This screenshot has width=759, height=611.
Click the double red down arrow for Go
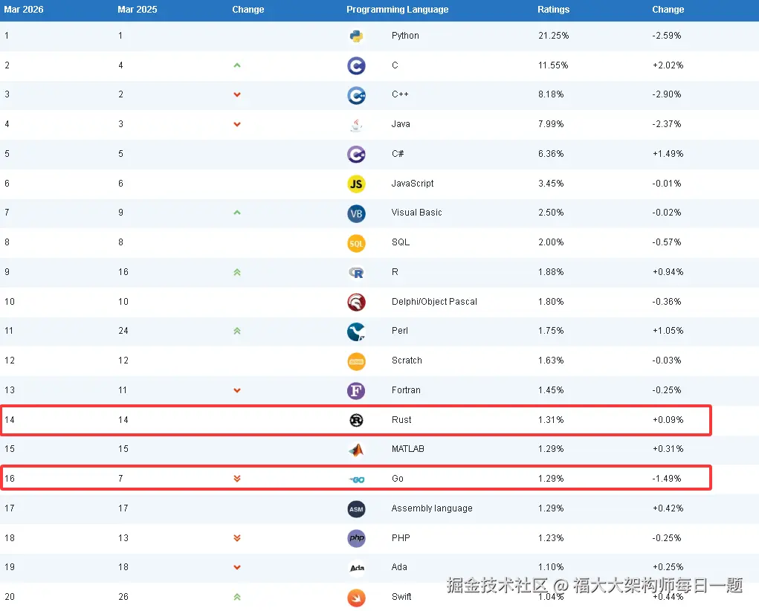(237, 479)
